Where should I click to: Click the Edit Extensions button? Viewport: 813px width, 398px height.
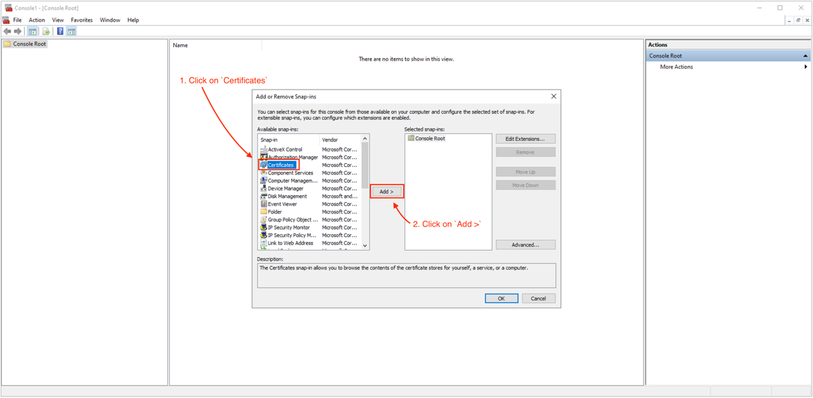[x=525, y=138]
